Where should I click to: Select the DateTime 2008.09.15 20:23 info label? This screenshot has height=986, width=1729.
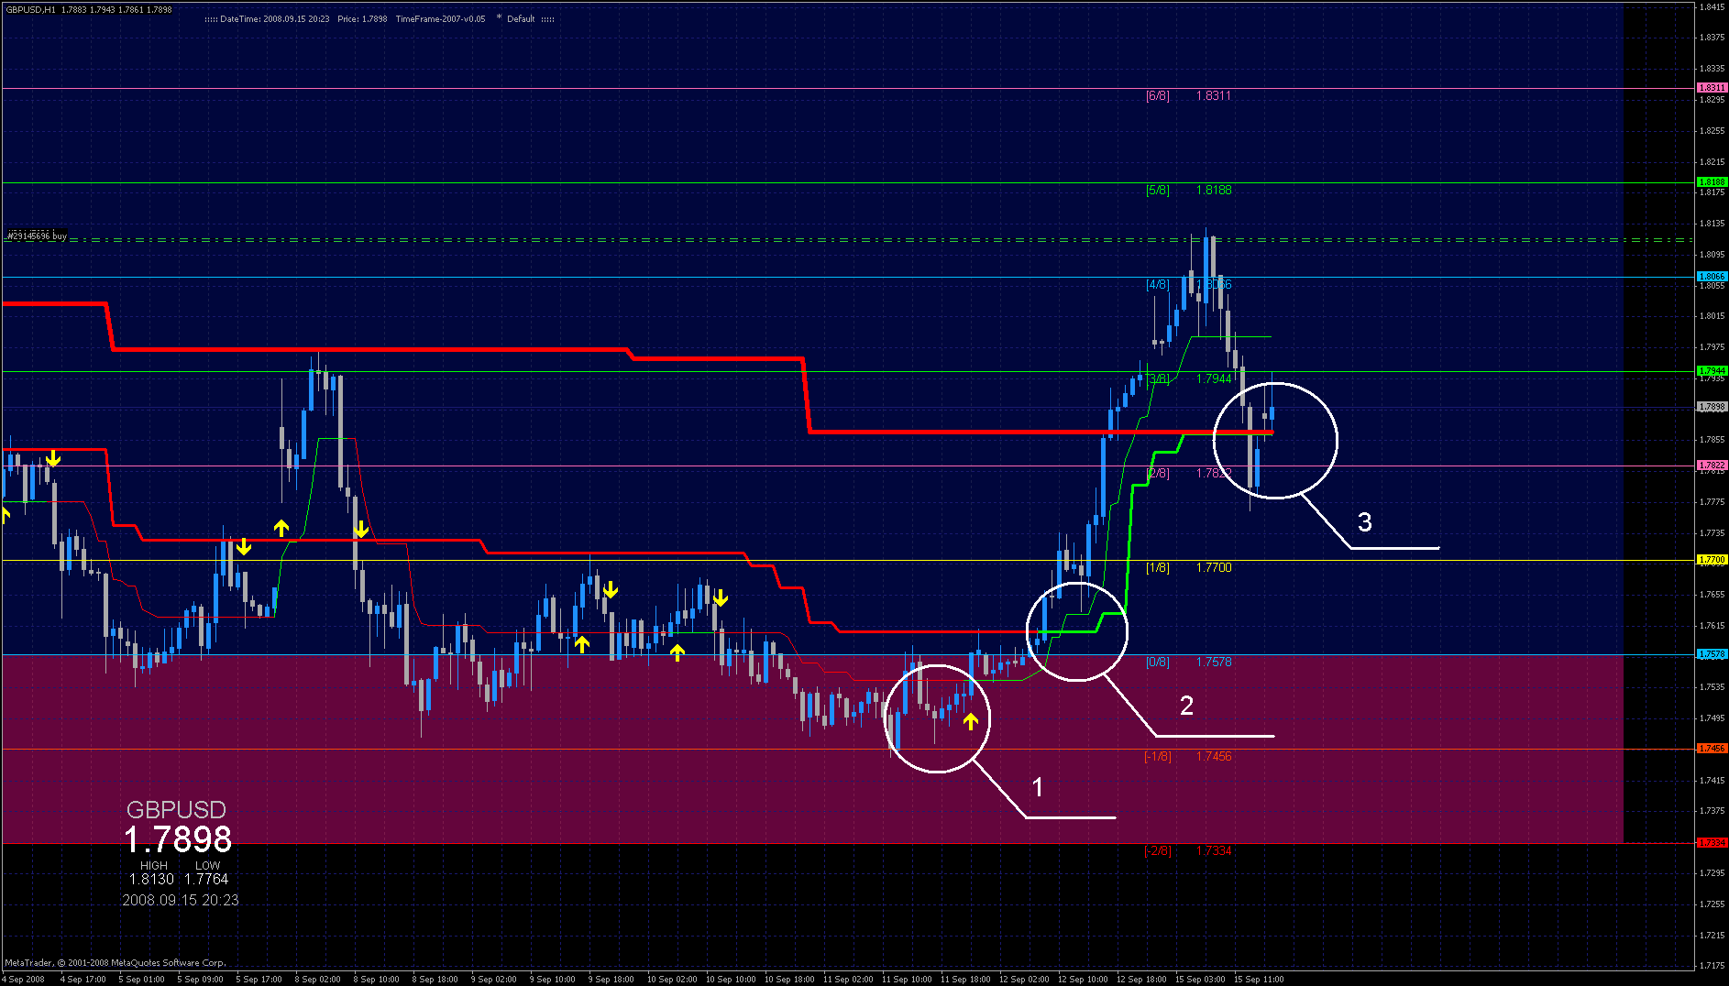(x=274, y=19)
